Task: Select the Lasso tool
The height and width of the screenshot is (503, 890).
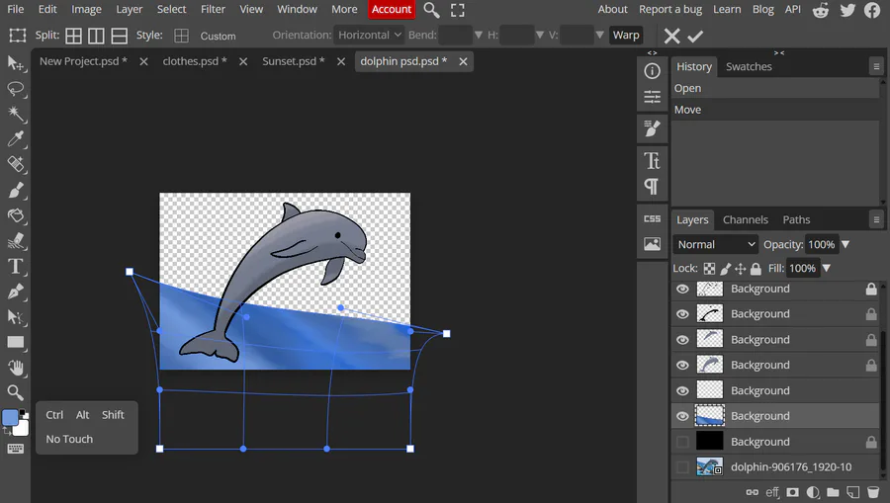Action: coord(16,89)
